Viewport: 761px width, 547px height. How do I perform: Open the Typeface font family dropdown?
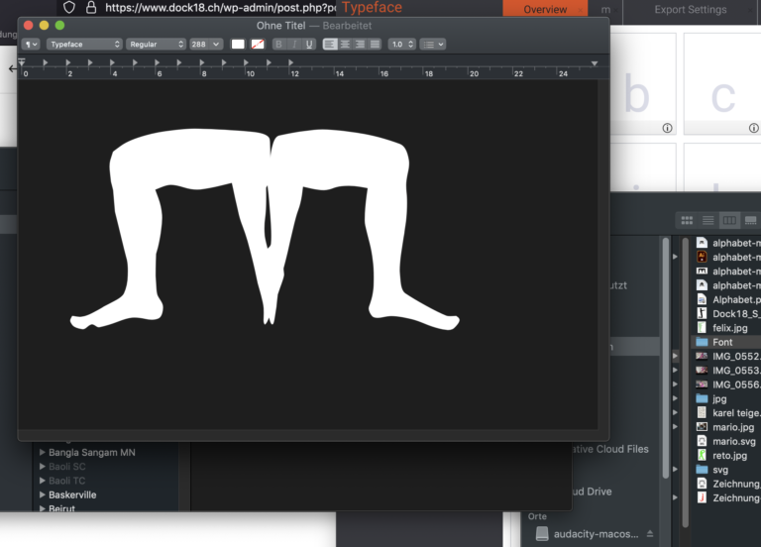(84, 45)
